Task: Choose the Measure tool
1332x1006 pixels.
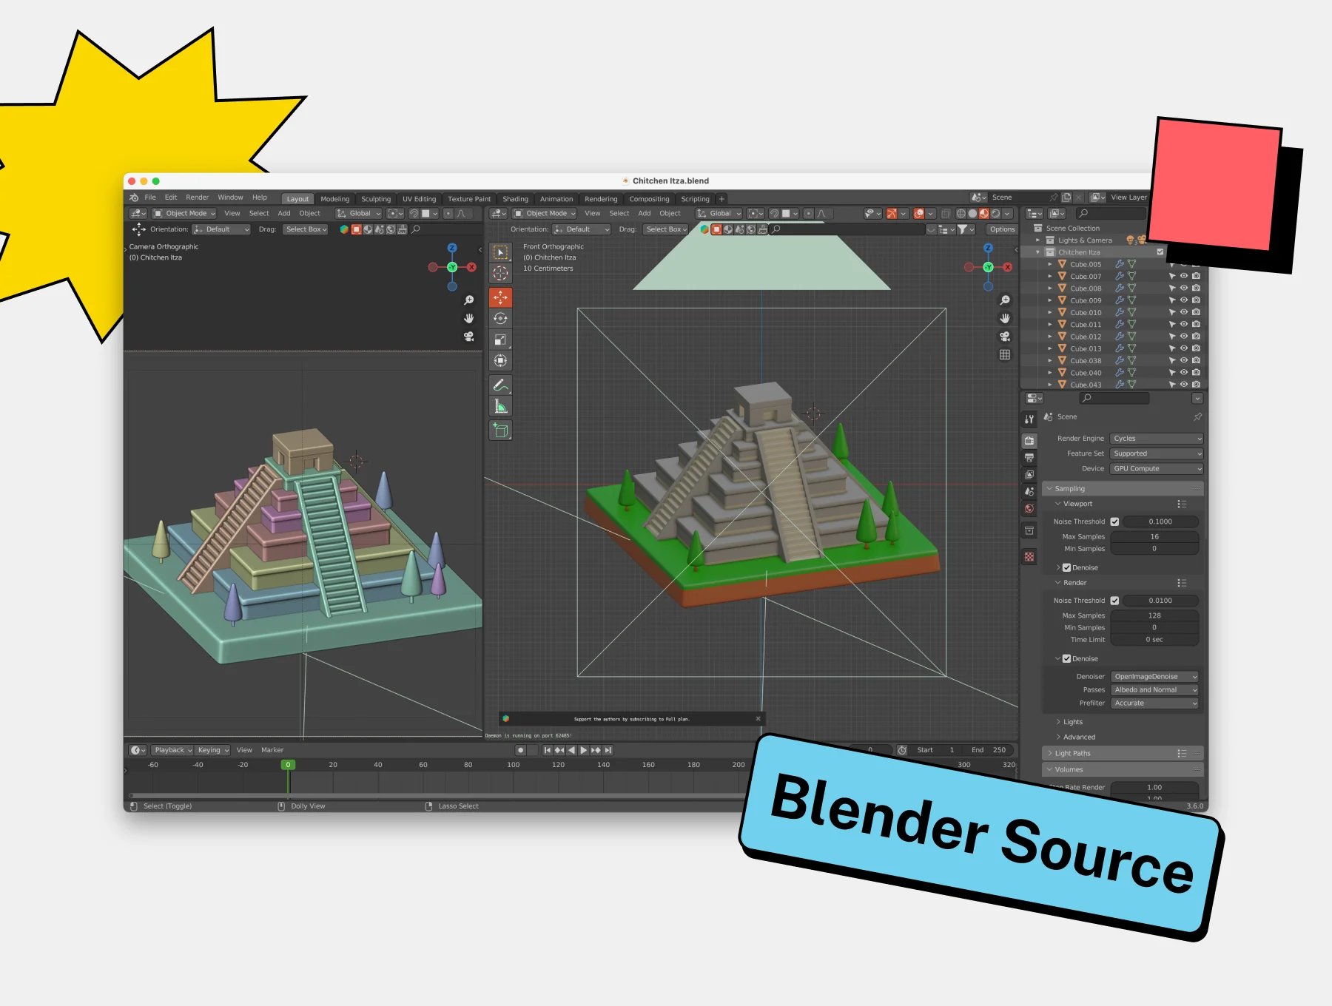Action: [x=501, y=406]
